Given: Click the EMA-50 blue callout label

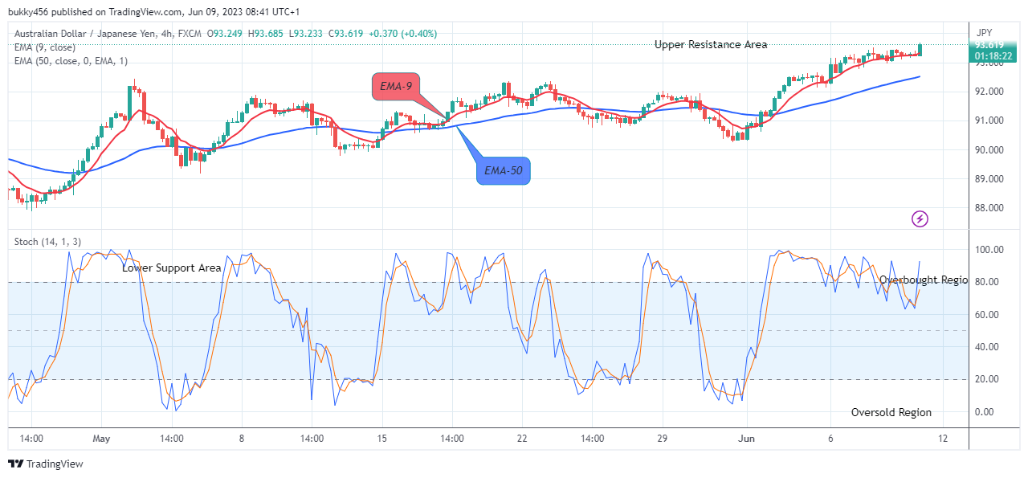Looking at the screenshot, I should coord(504,170).
